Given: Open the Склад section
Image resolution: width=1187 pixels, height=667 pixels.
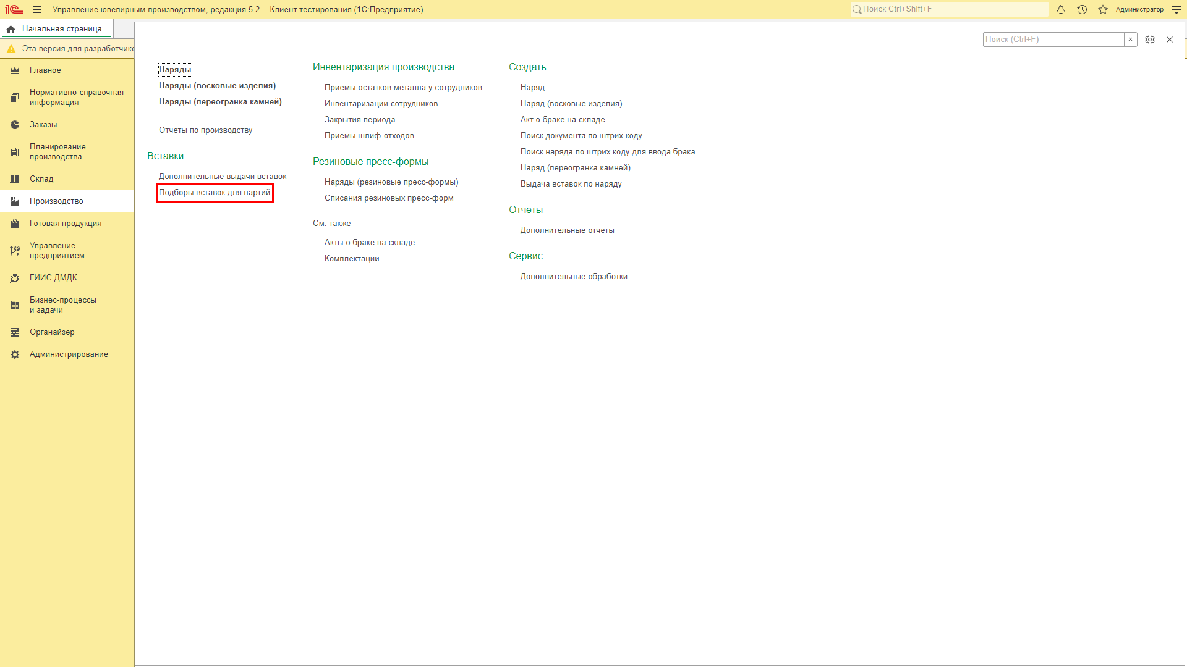Looking at the screenshot, I should (x=67, y=179).
